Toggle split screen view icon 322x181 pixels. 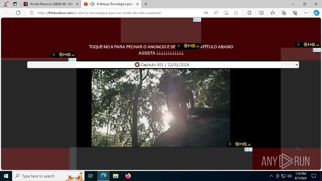(x=261, y=13)
